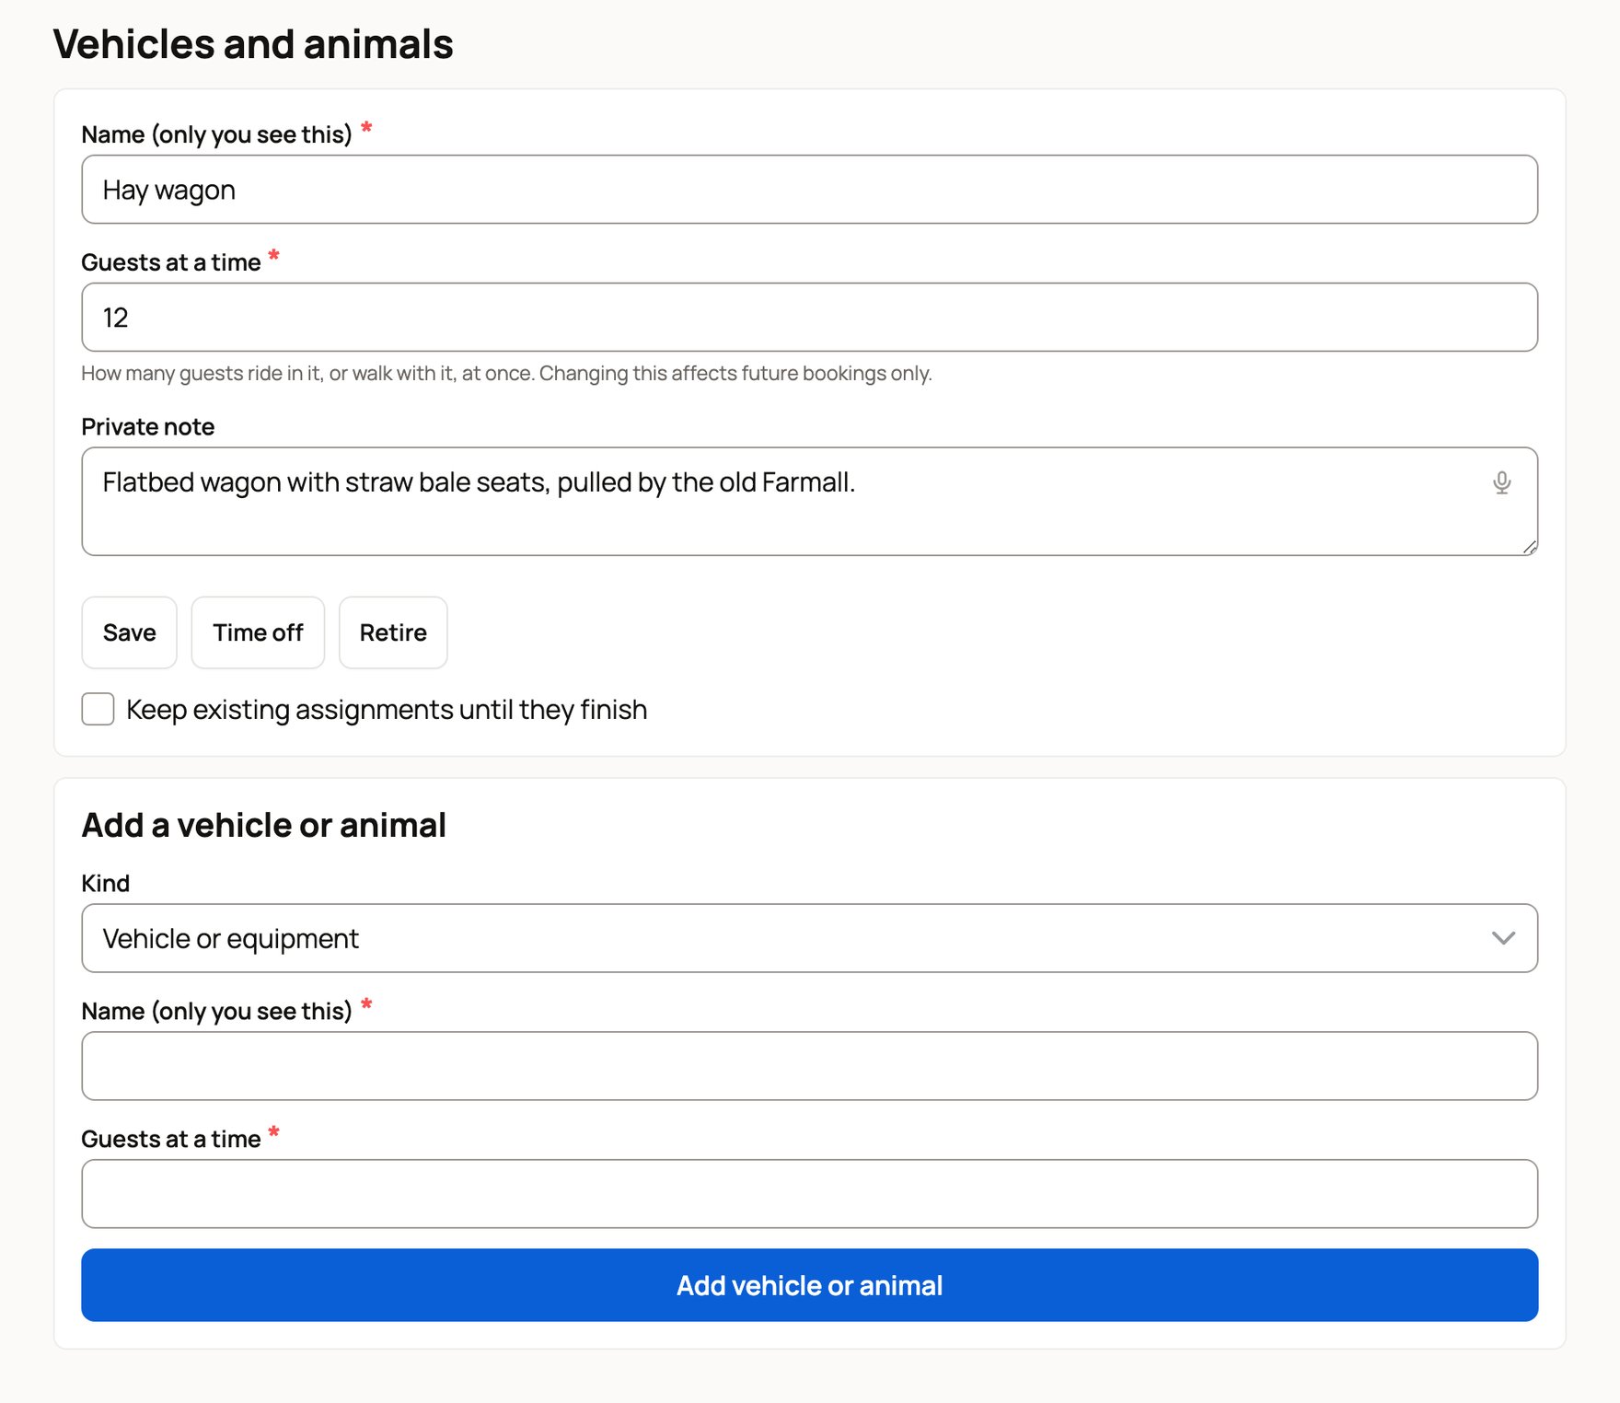The image size is (1620, 1403).
Task: Click inside the Flatbed wagon private note text
Action: point(479,482)
